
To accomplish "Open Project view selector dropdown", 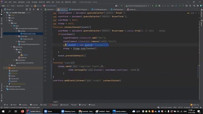I will 9,9.
